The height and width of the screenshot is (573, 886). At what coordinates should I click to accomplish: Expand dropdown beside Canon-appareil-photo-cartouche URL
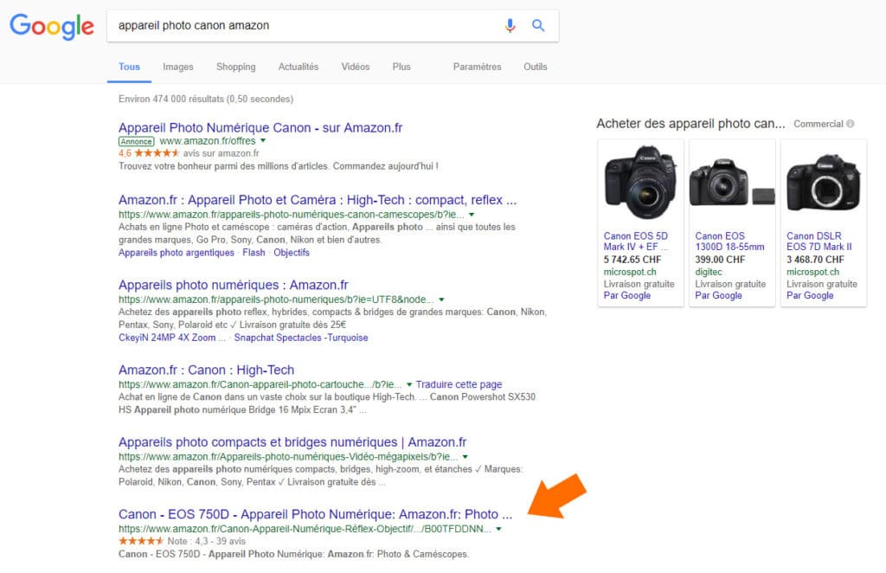coord(409,384)
